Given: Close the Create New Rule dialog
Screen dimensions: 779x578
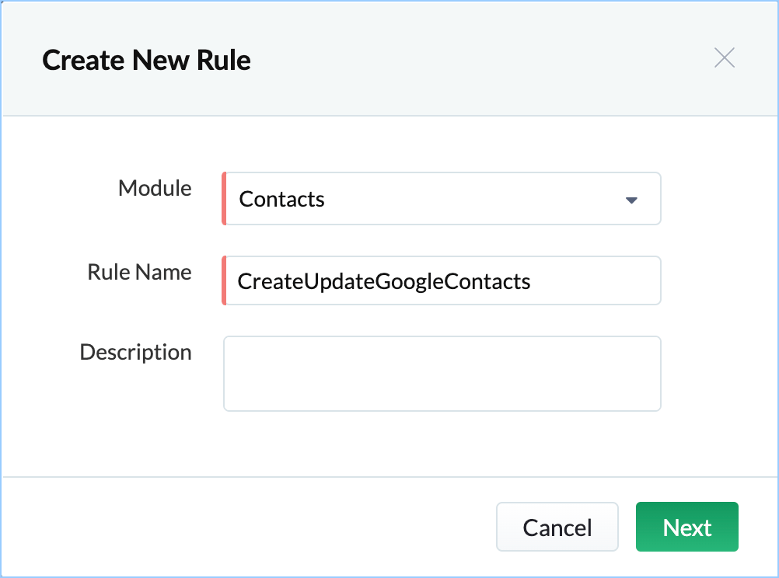Looking at the screenshot, I should point(724,58).
